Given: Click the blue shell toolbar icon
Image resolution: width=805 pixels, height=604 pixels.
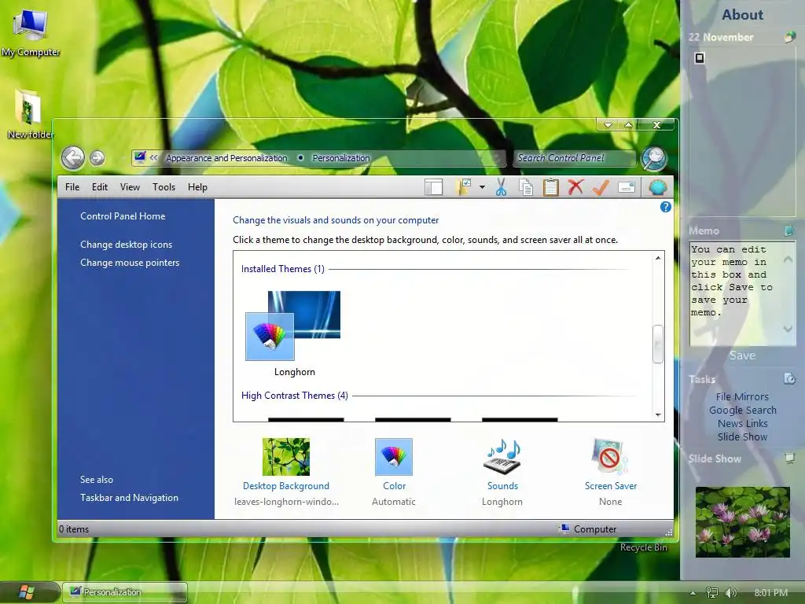Looking at the screenshot, I should (658, 187).
